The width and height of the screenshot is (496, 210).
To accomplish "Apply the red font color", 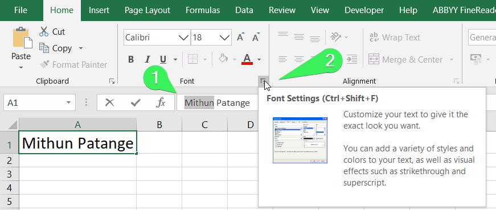I will (247, 59).
